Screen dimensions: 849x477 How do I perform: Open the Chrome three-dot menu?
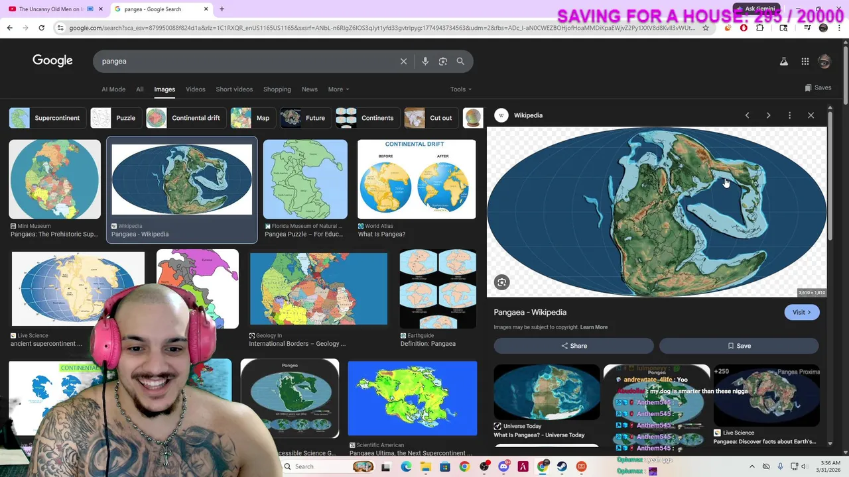pyautogui.click(x=840, y=28)
